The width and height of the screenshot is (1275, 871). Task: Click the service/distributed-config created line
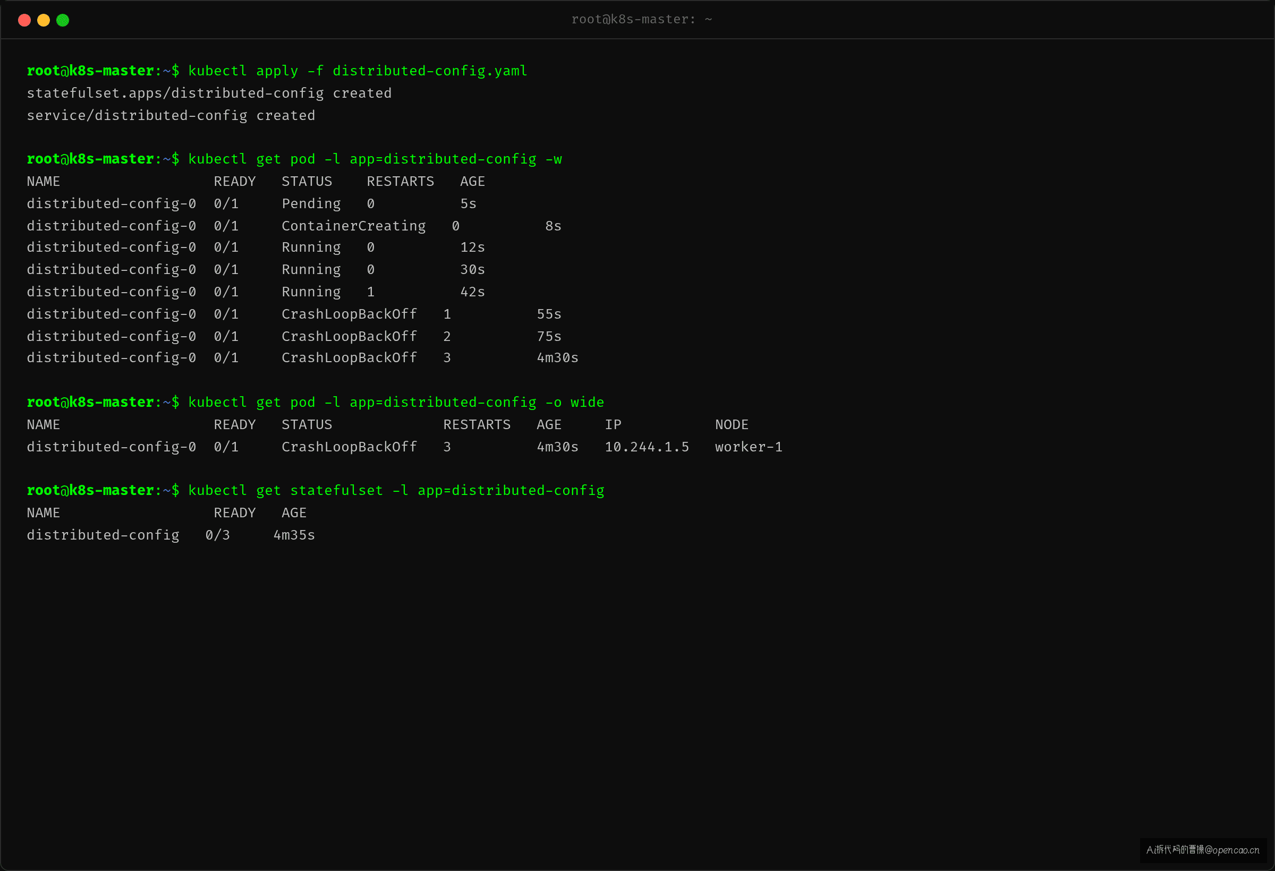171,116
